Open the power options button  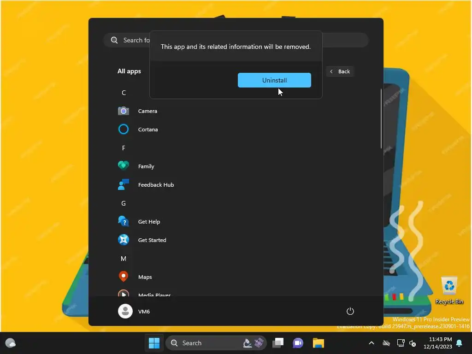click(350, 311)
